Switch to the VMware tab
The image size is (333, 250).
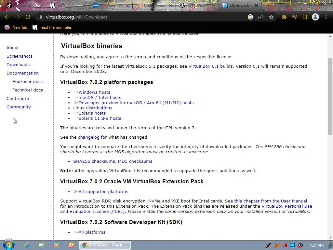coord(111,6)
